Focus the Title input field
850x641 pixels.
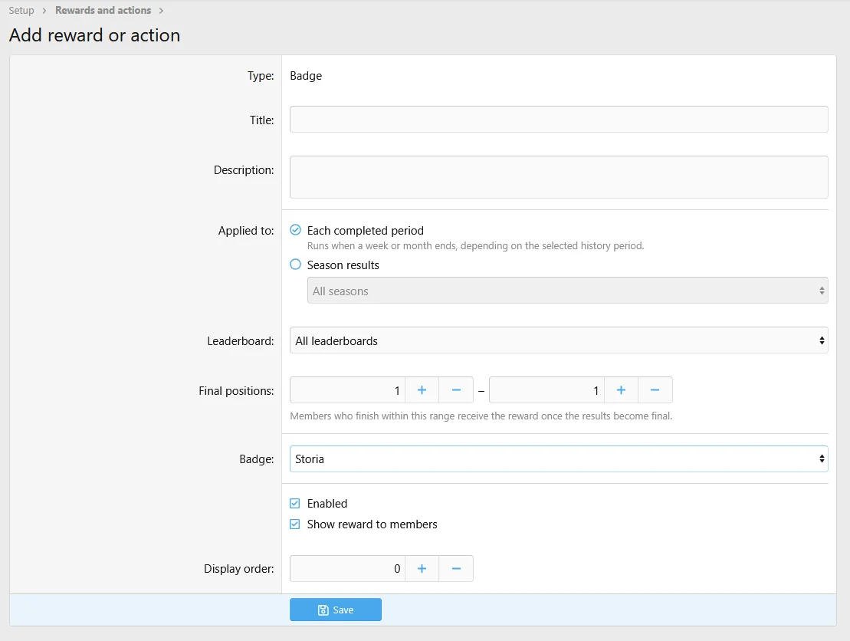point(559,120)
